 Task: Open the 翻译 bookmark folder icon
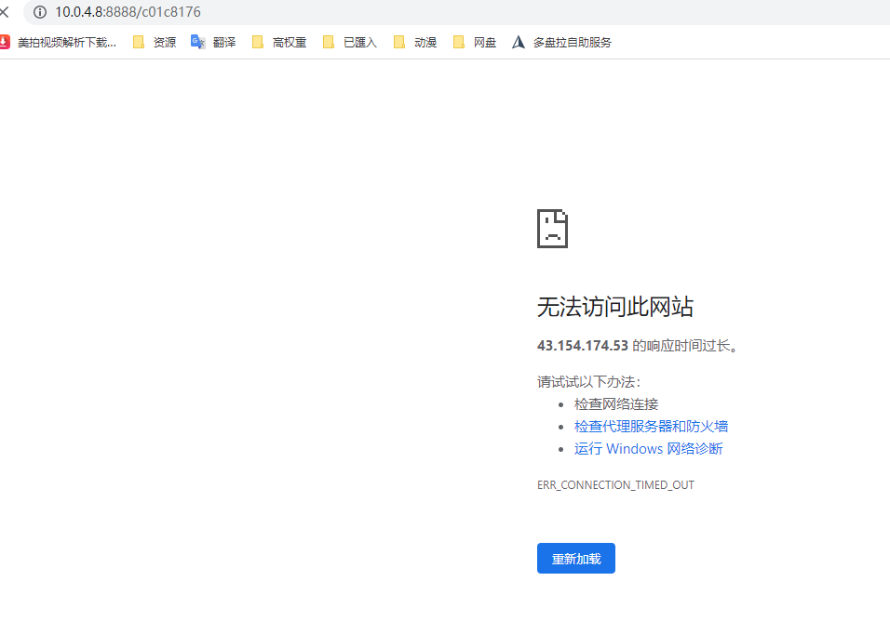pyautogui.click(x=198, y=41)
